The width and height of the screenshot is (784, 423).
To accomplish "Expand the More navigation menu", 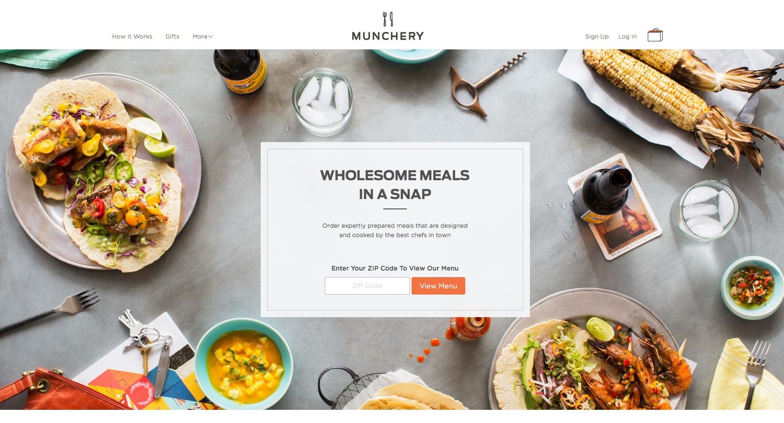I will (202, 37).
